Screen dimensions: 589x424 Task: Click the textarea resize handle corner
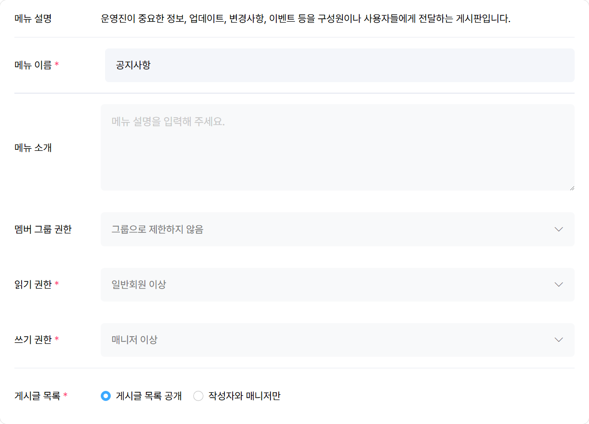tap(571, 187)
